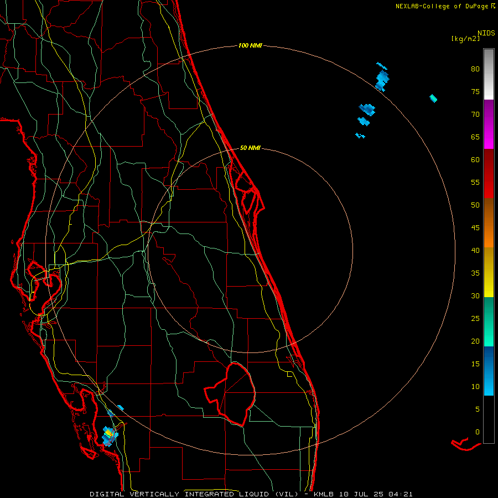Click the Digital Vertically Integrated Liquid caption
This screenshot has width=498, height=498.
[194, 494]
